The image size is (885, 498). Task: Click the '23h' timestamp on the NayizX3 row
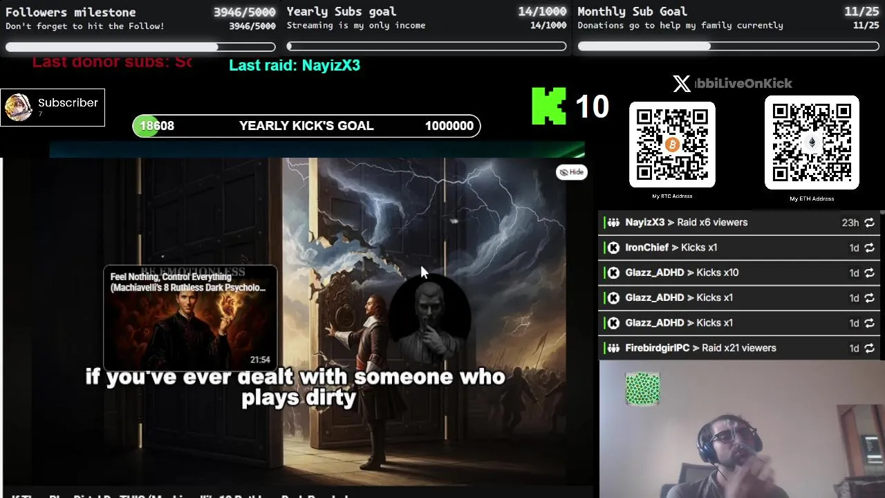click(x=850, y=223)
